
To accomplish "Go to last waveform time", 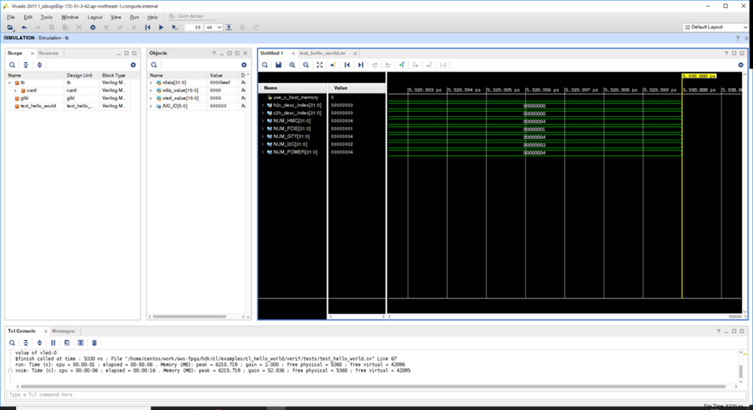I will (360, 65).
